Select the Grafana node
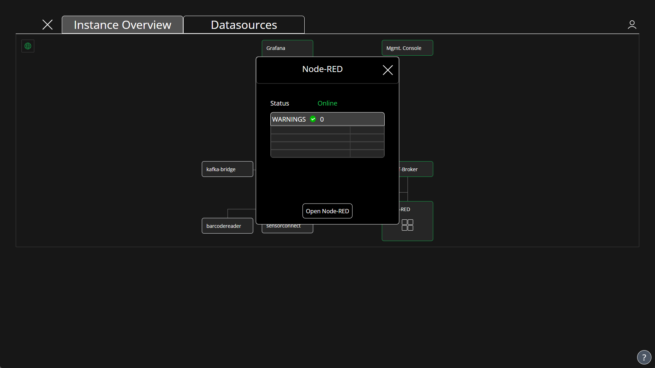 [287, 48]
